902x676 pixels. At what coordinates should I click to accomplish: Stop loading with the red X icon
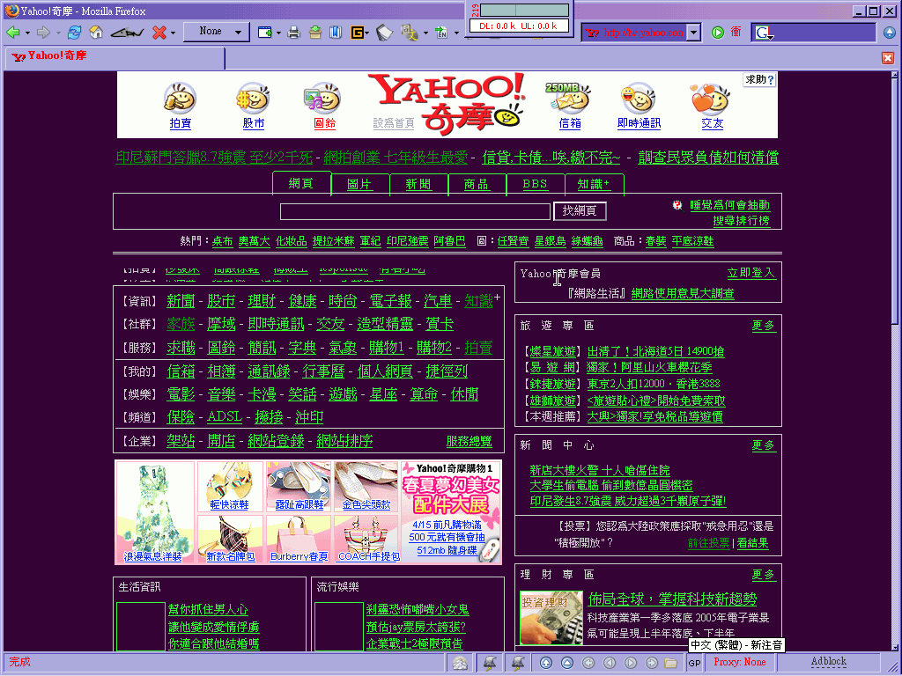pos(159,33)
